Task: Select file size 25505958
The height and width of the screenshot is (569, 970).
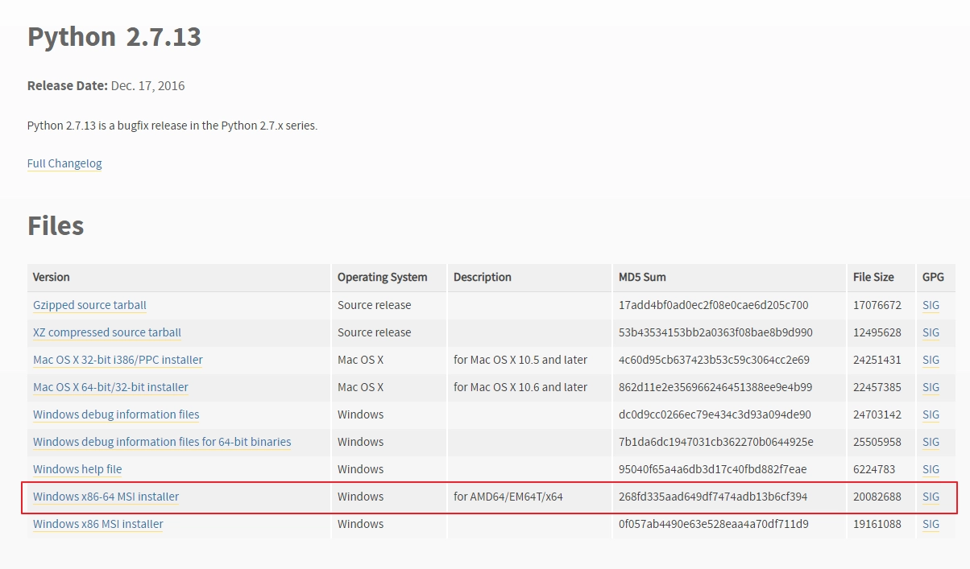Action: (877, 442)
